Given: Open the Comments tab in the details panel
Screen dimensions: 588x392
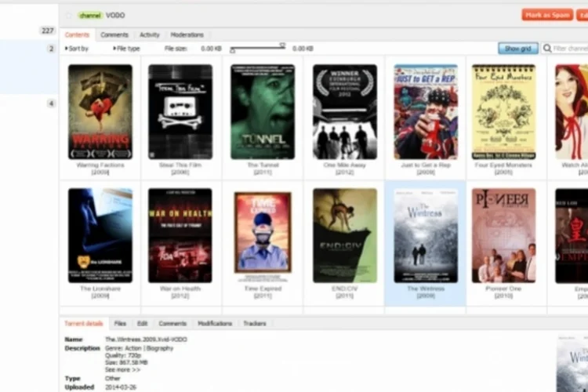Looking at the screenshot, I should [172, 323].
